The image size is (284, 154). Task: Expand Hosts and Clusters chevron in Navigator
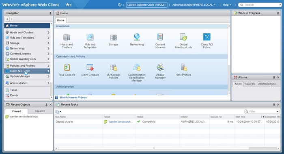pos(48,33)
